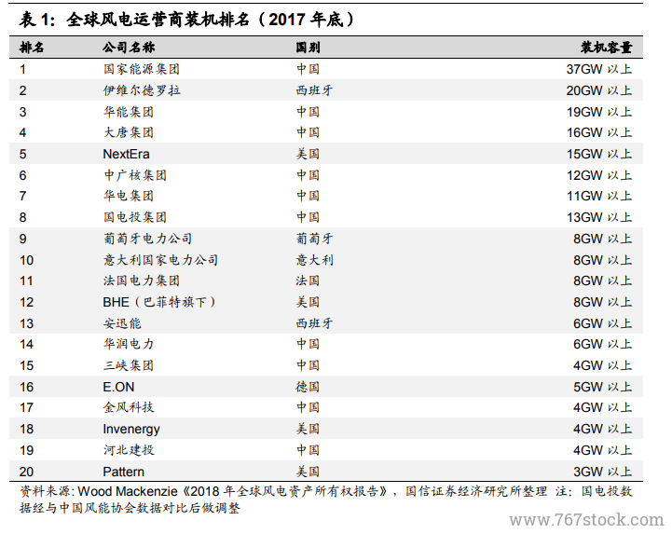
Task: Select the value 13GW 以上
Action: tap(599, 217)
